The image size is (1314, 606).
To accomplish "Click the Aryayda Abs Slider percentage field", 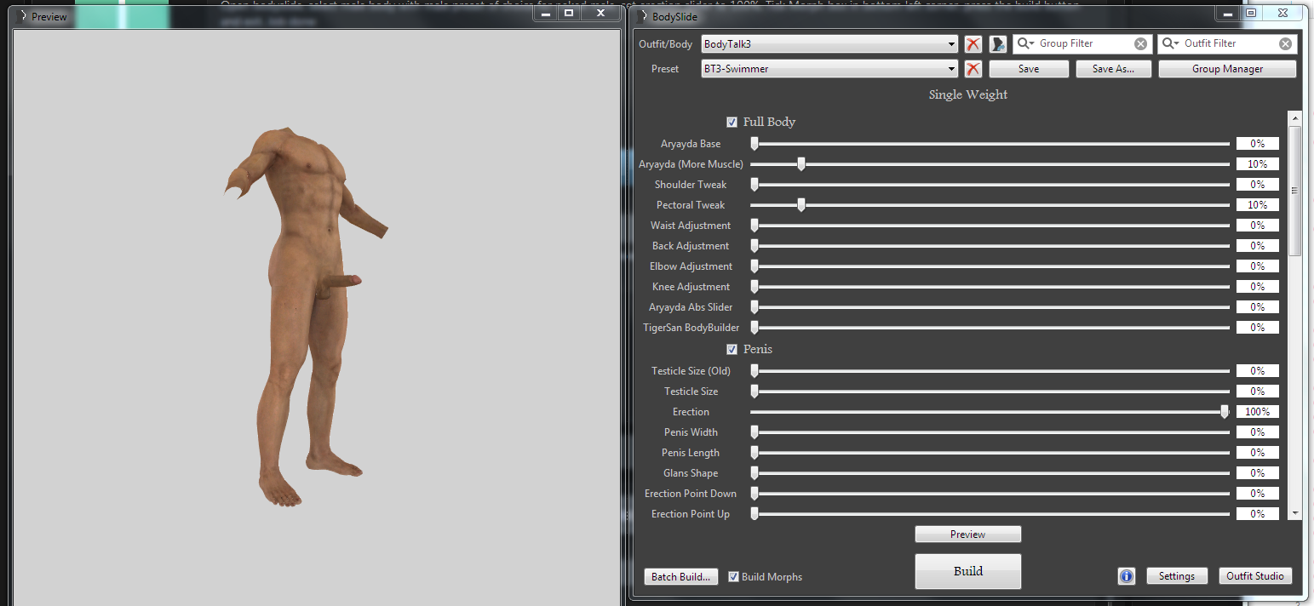I will [x=1258, y=307].
